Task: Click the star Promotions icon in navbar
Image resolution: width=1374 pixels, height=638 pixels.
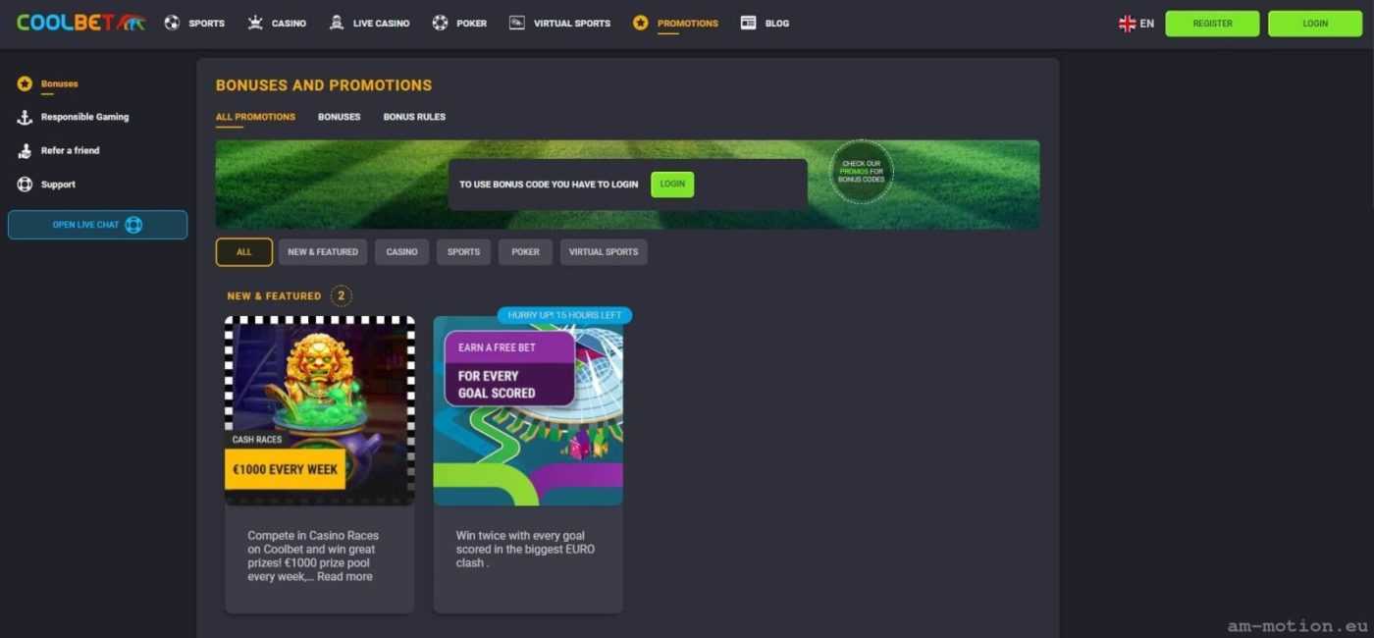Action: point(641,23)
